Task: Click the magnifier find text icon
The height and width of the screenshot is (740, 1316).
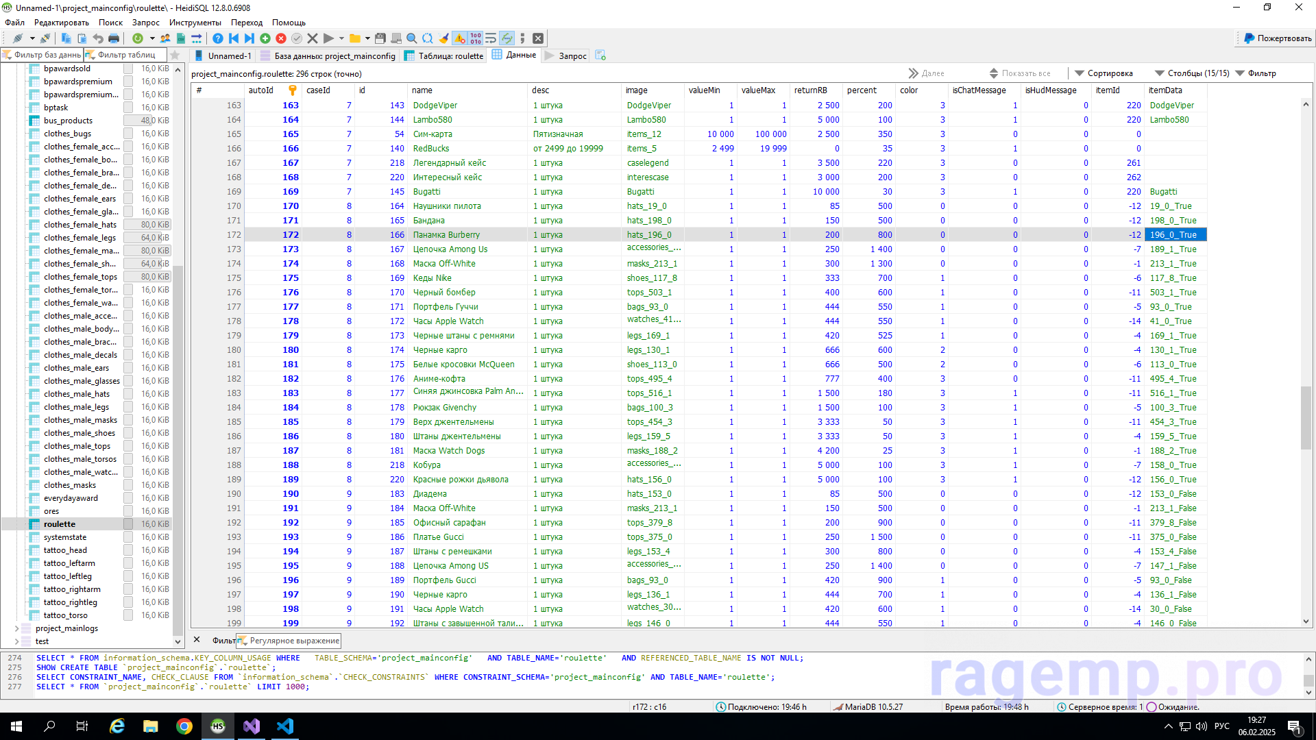Action: pos(411,38)
